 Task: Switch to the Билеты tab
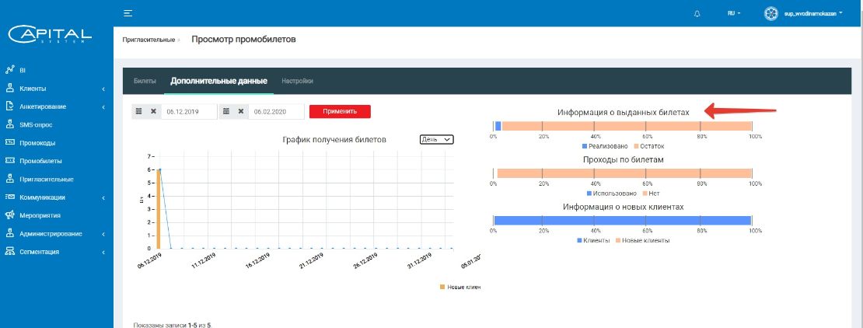click(145, 81)
